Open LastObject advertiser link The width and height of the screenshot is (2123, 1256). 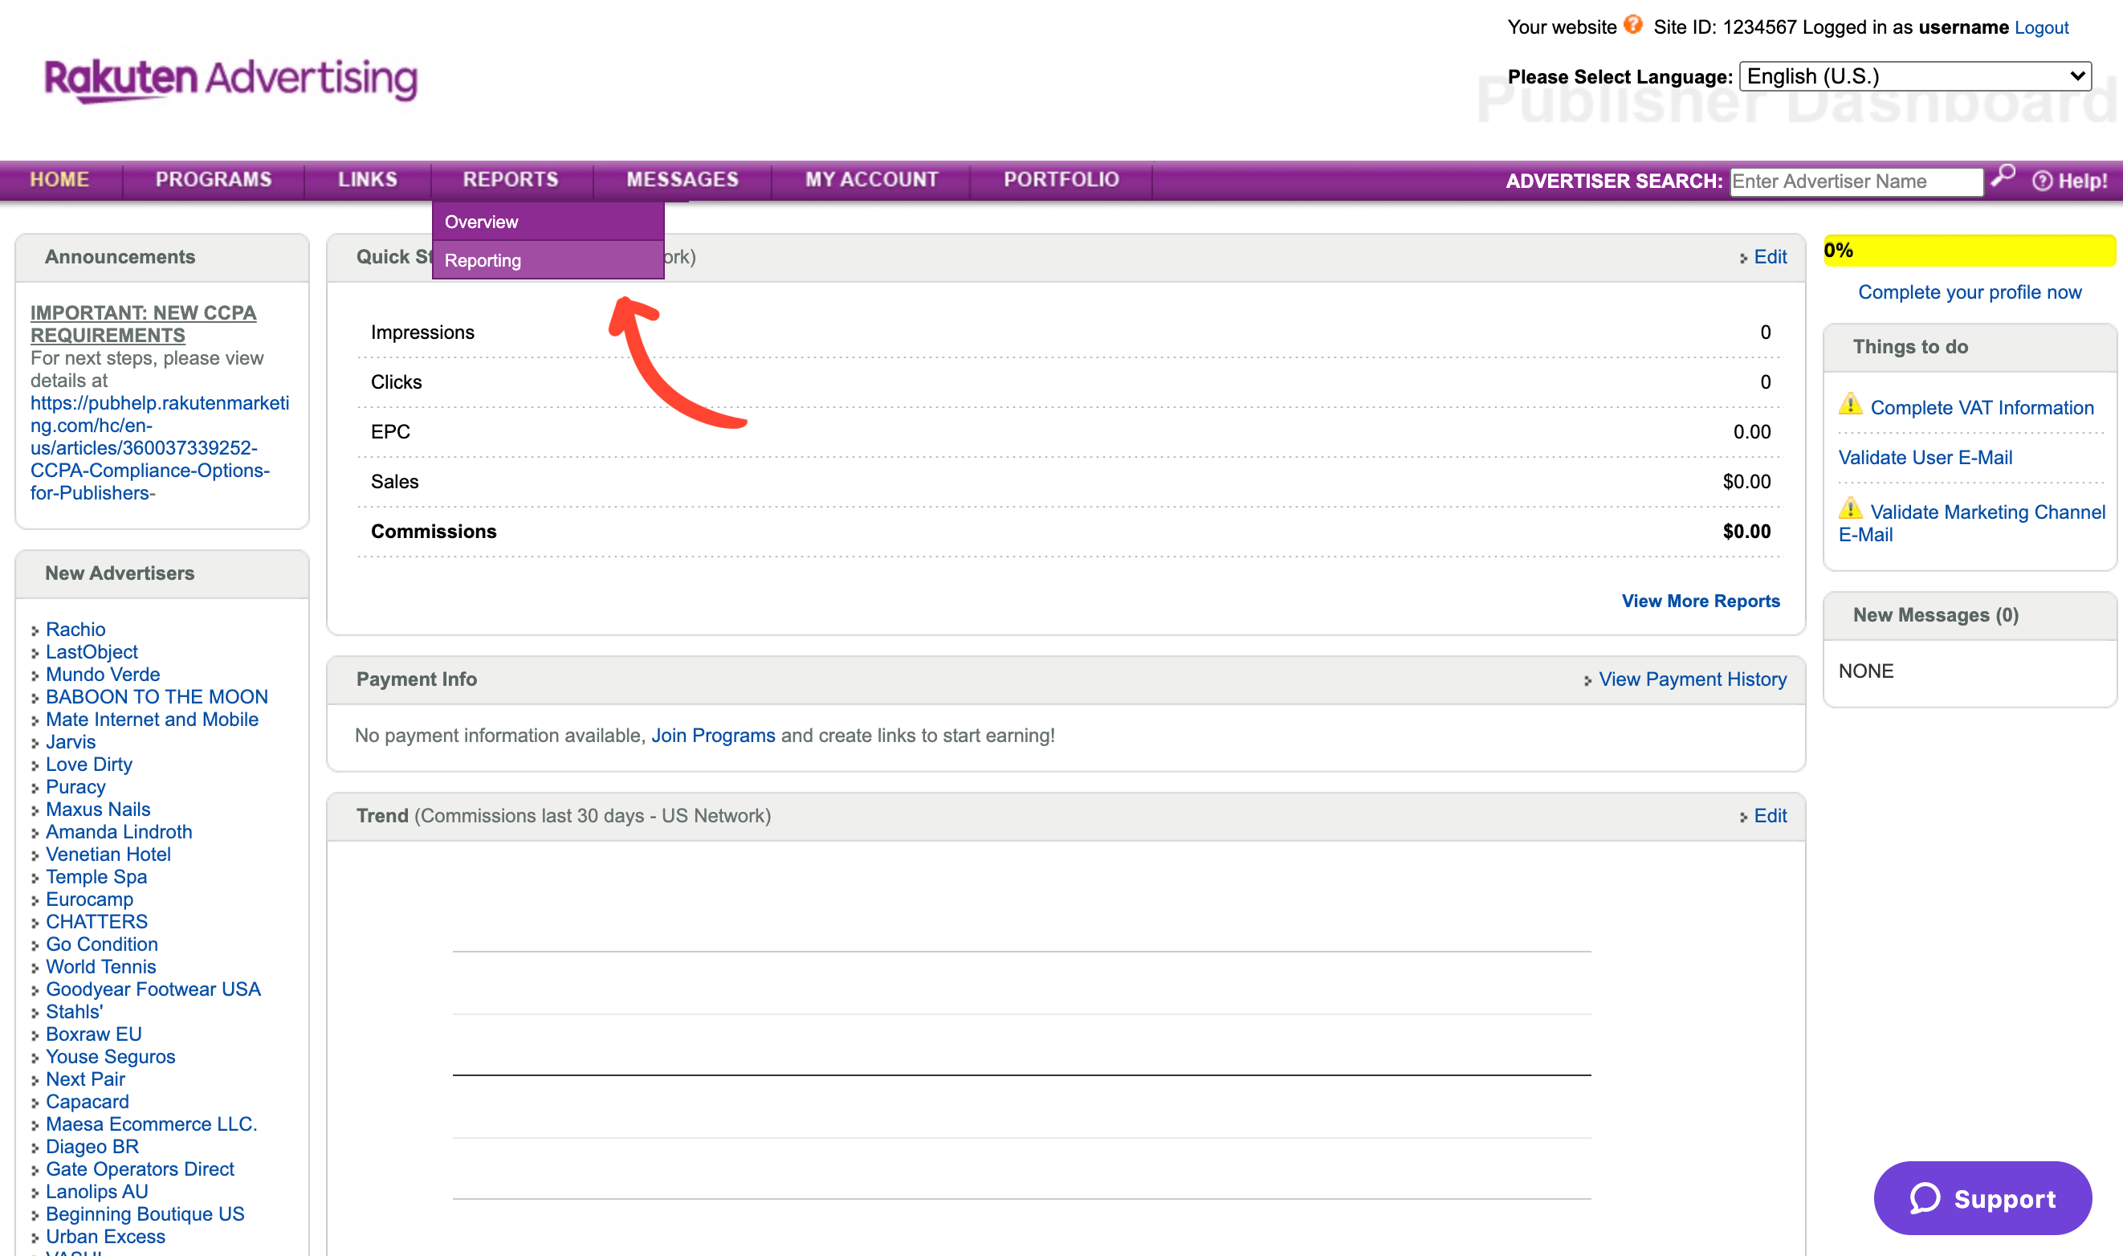92,652
